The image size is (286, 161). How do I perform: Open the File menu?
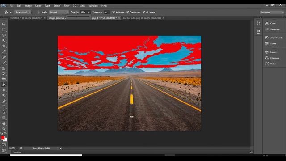coord(12,6)
